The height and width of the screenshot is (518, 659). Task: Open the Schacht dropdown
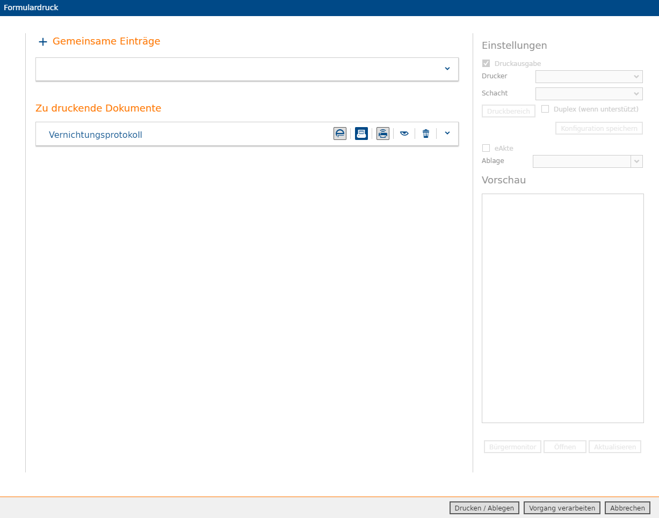(589, 94)
